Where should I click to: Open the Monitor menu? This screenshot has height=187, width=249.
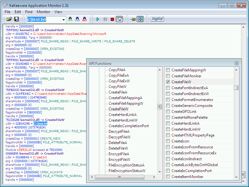(x=43, y=12)
